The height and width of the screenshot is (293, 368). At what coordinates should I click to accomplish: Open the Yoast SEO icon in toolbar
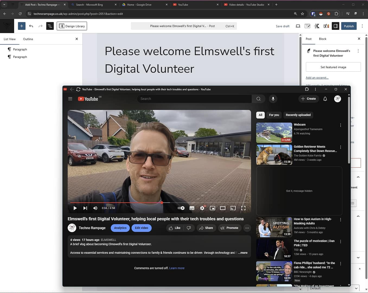[326, 26]
